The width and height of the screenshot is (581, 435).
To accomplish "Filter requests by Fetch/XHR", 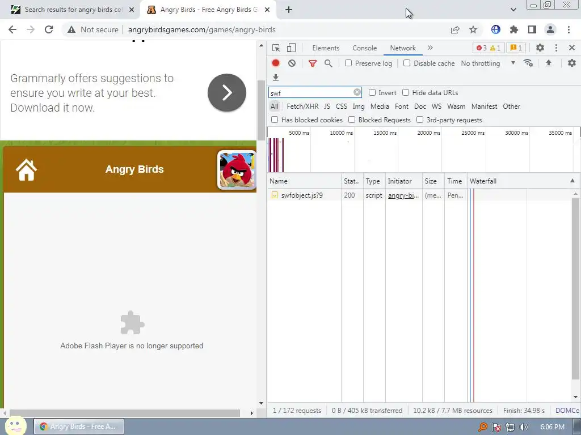I will 302,106.
